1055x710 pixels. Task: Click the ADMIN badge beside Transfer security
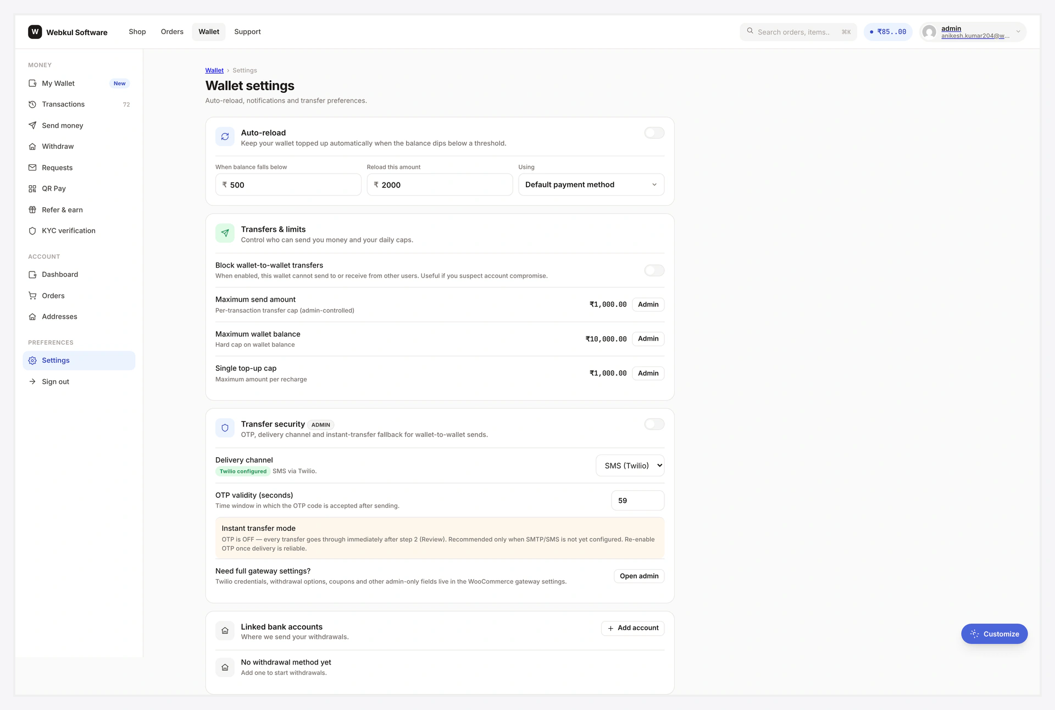[321, 425]
